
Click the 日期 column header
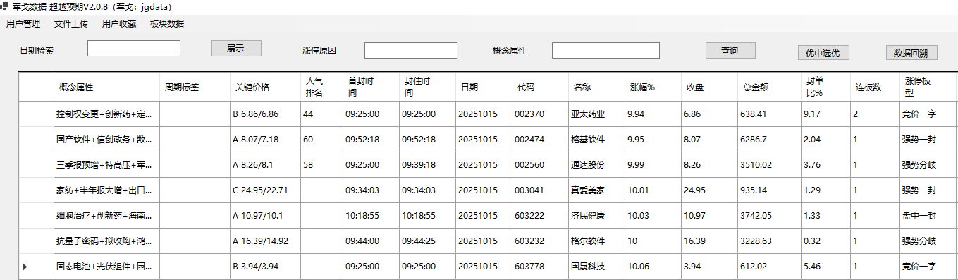pyautogui.click(x=484, y=87)
